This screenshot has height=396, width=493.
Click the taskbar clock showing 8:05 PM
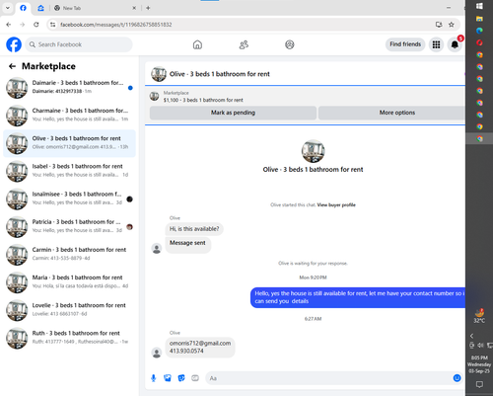(x=479, y=364)
